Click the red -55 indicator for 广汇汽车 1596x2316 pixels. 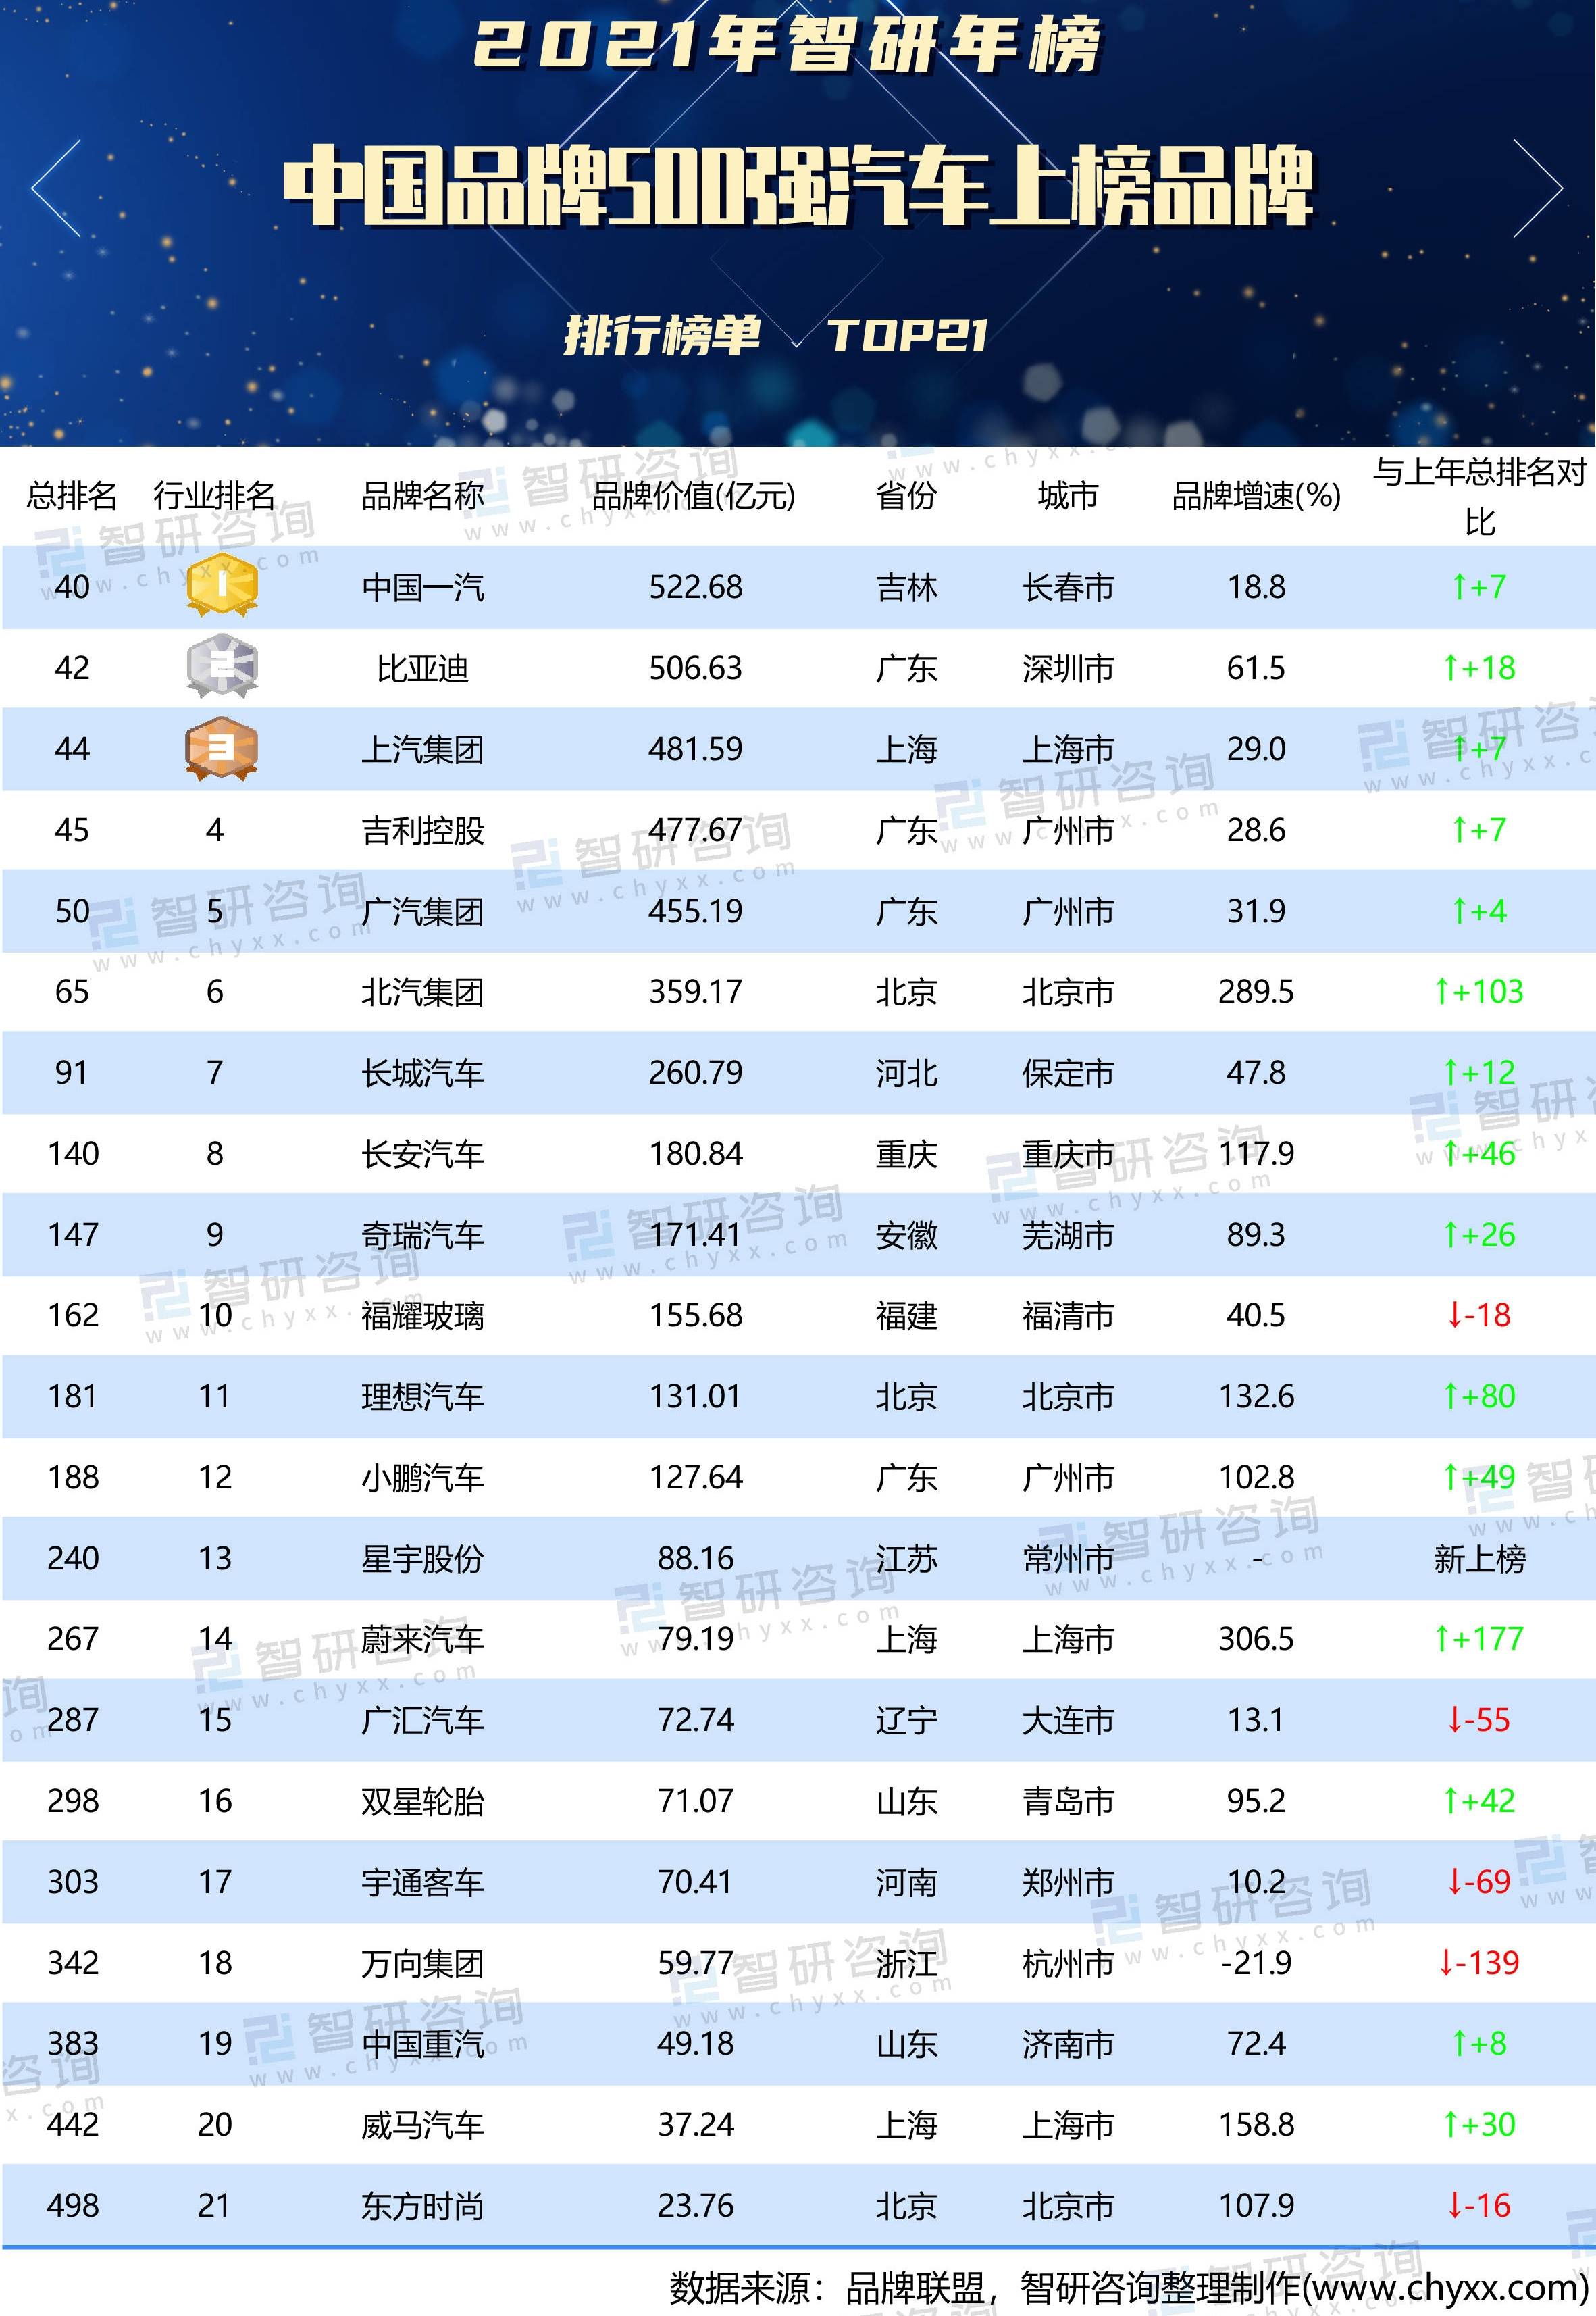[x=1479, y=1719]
